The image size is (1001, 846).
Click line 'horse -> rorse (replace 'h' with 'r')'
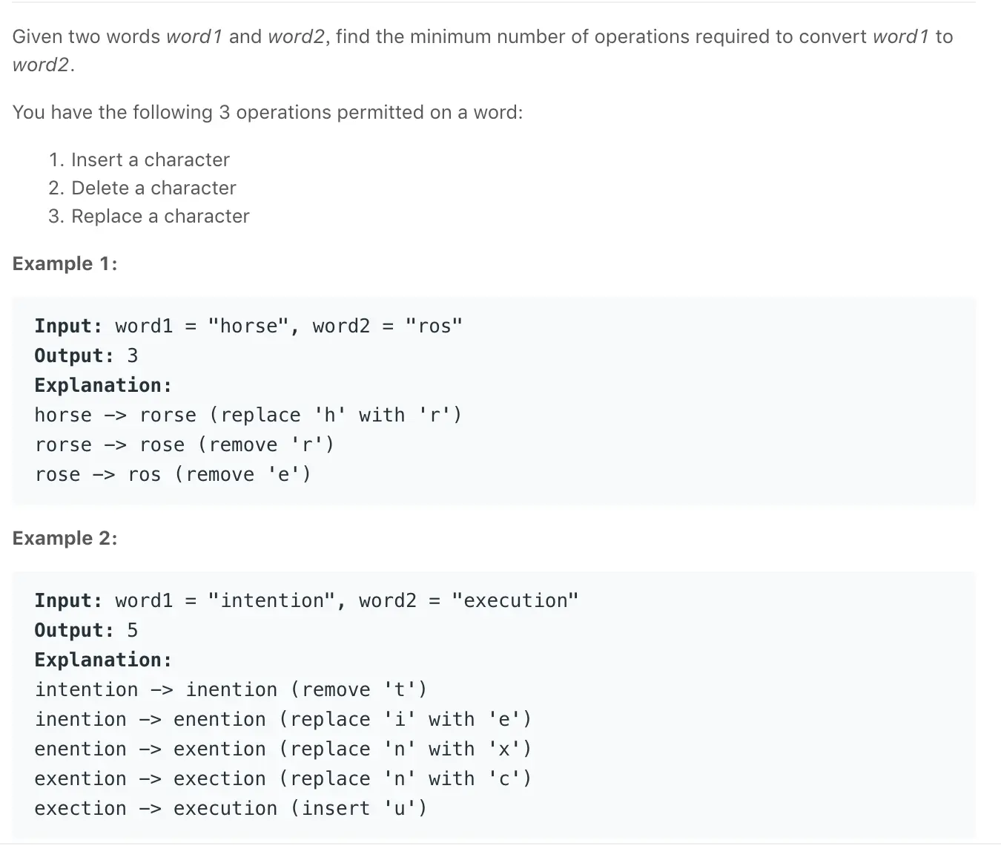[248, 415]
